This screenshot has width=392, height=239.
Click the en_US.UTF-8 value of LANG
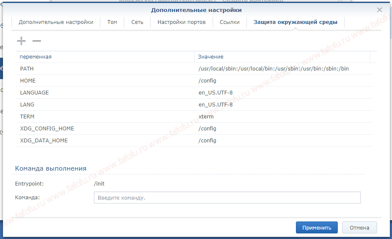(216, 105)
